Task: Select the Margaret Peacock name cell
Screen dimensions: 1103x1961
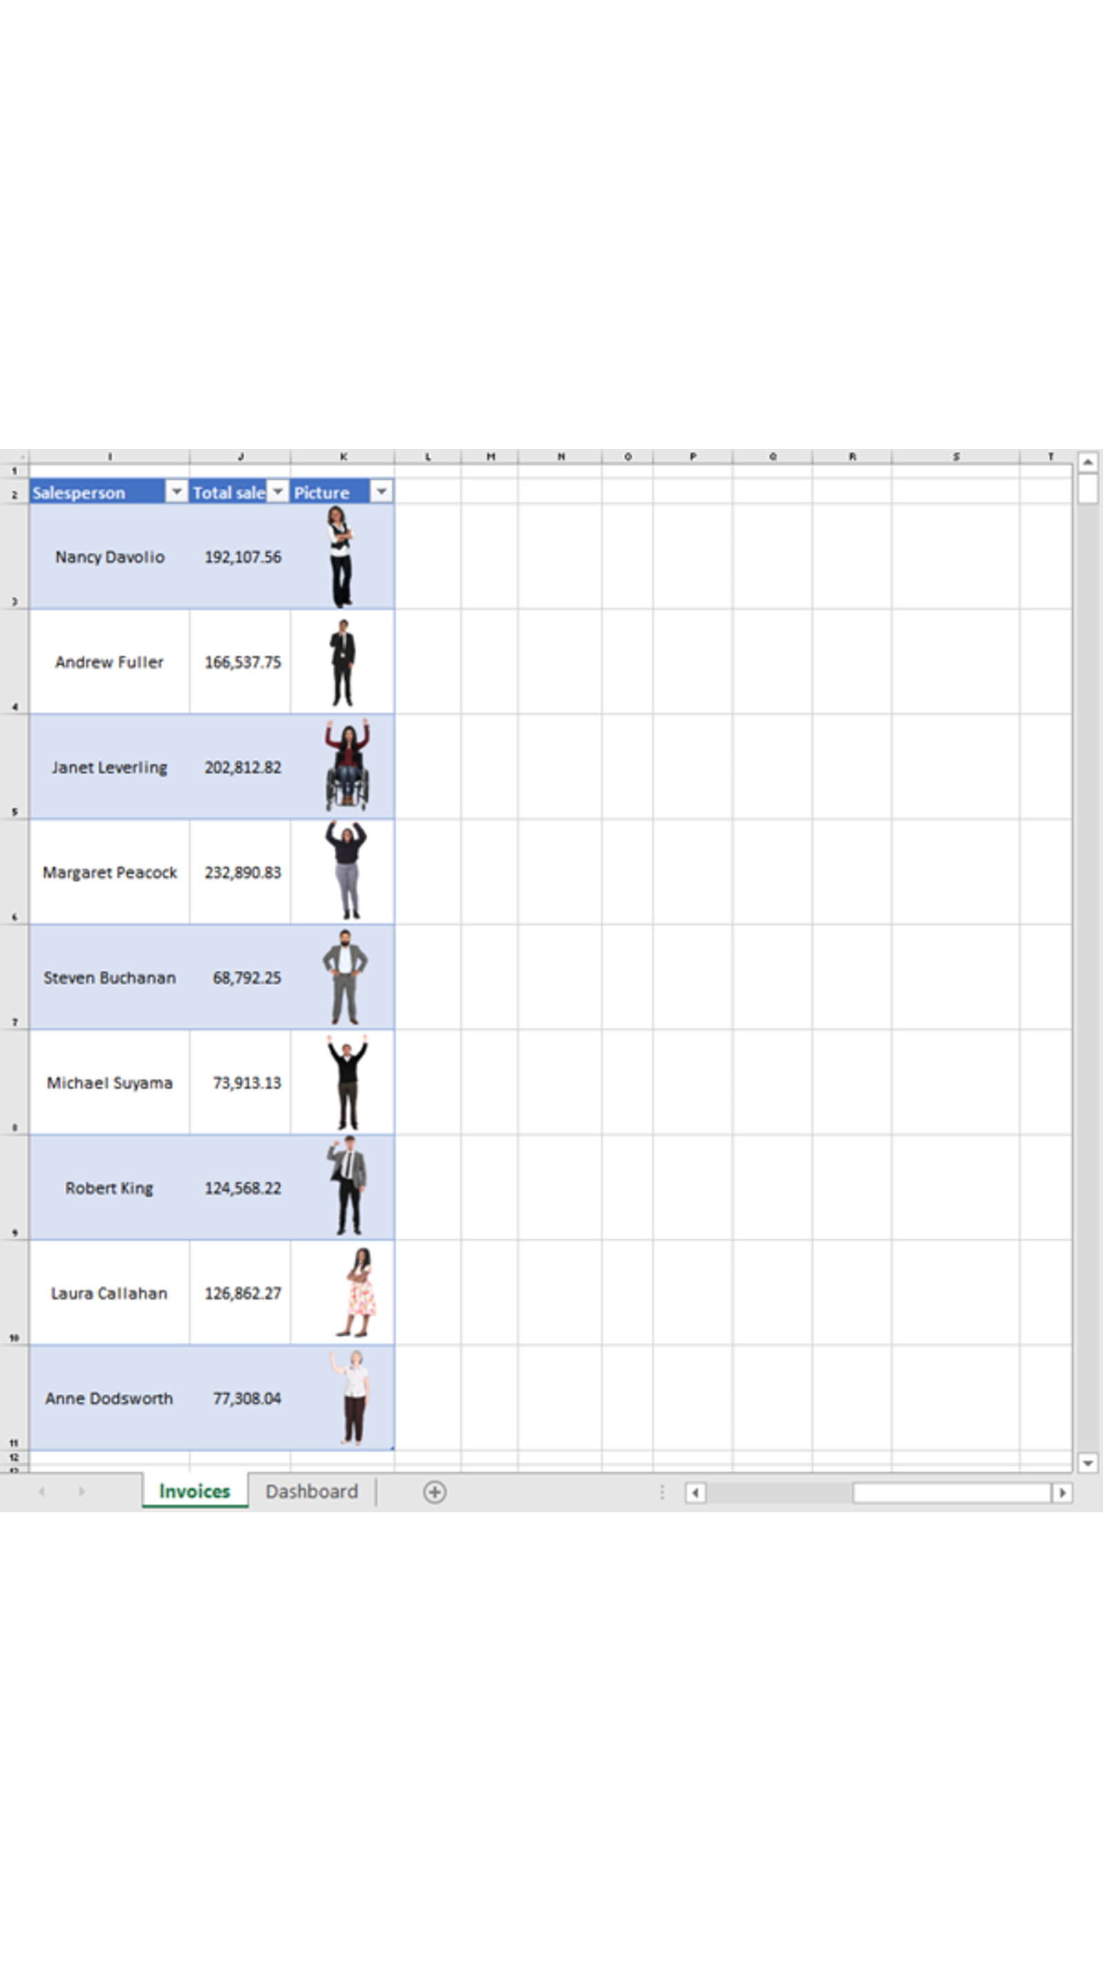Action: coord(110,872)
